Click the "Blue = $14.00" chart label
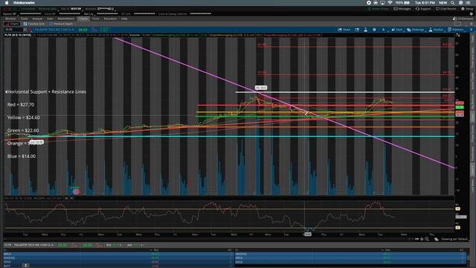The image size is (476, 268). pos(22,156)
